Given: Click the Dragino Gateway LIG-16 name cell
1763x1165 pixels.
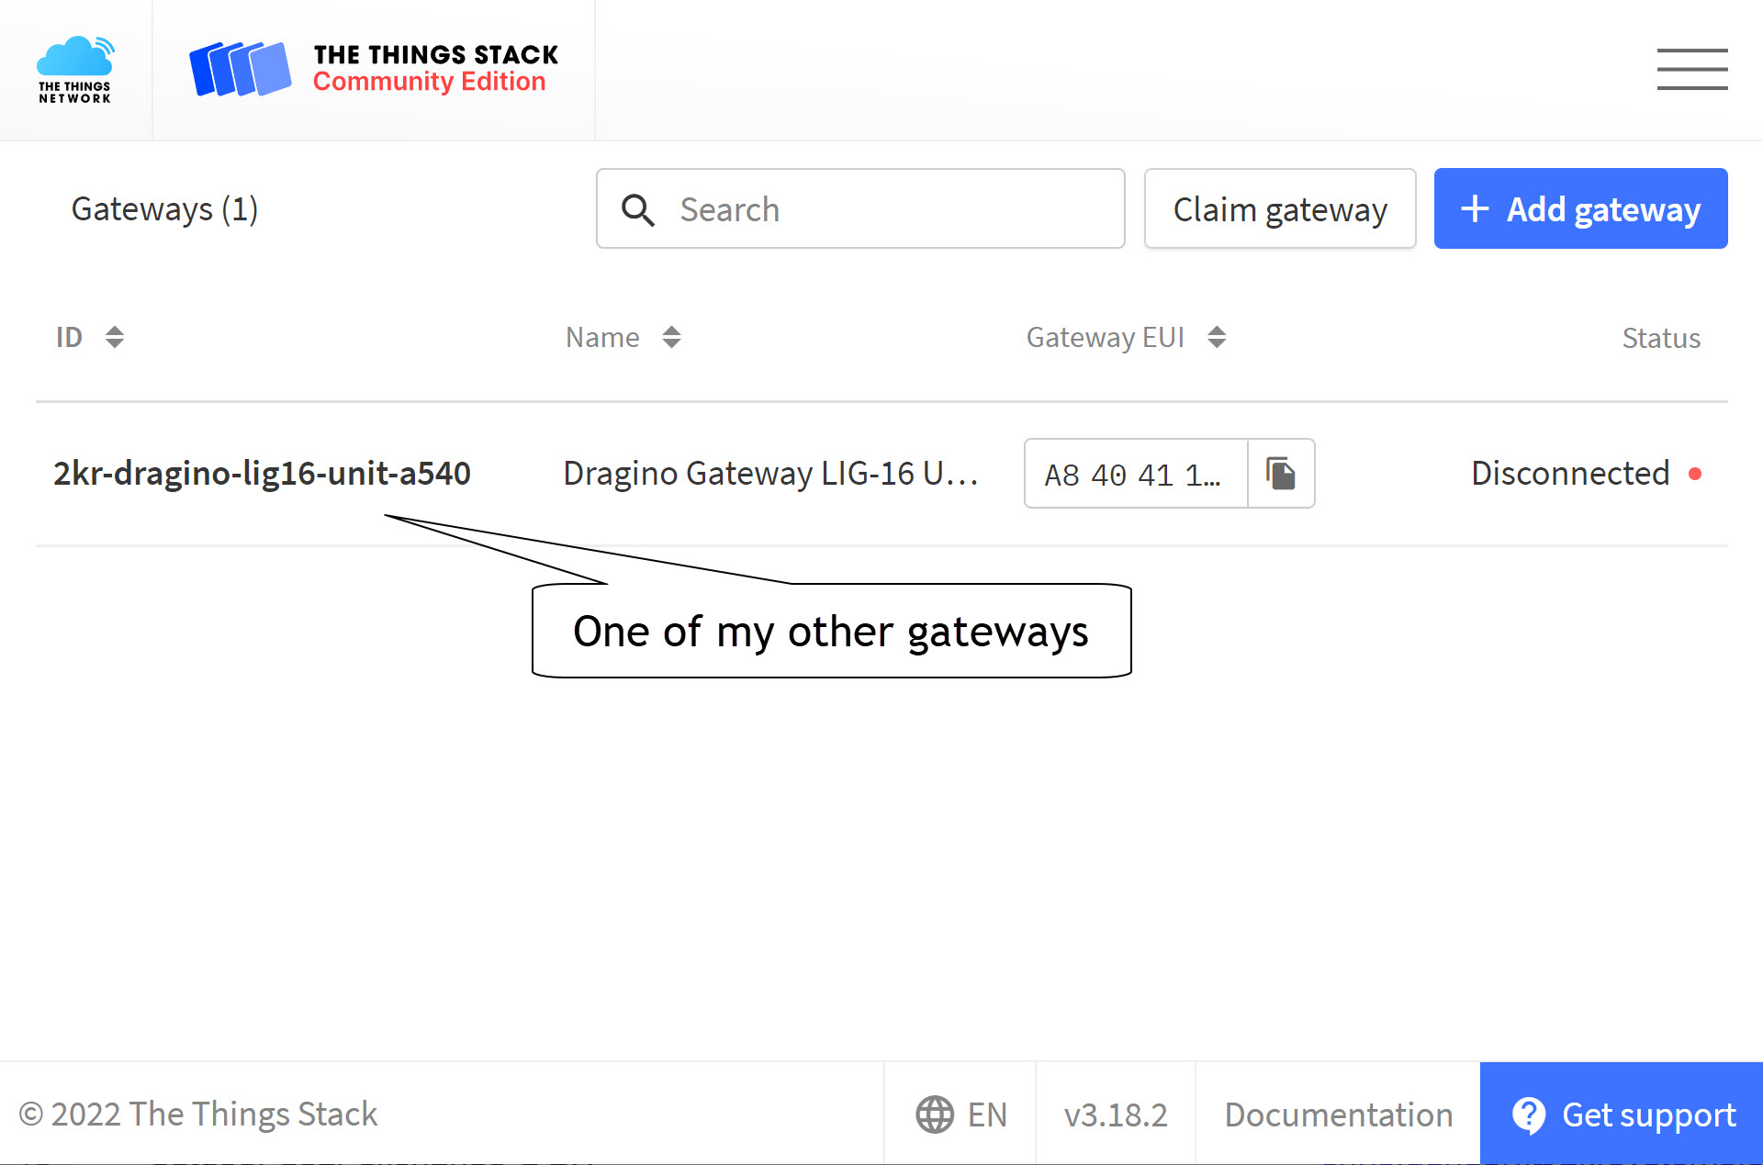Looking at the screenshot, I should [x=769, y=473].
